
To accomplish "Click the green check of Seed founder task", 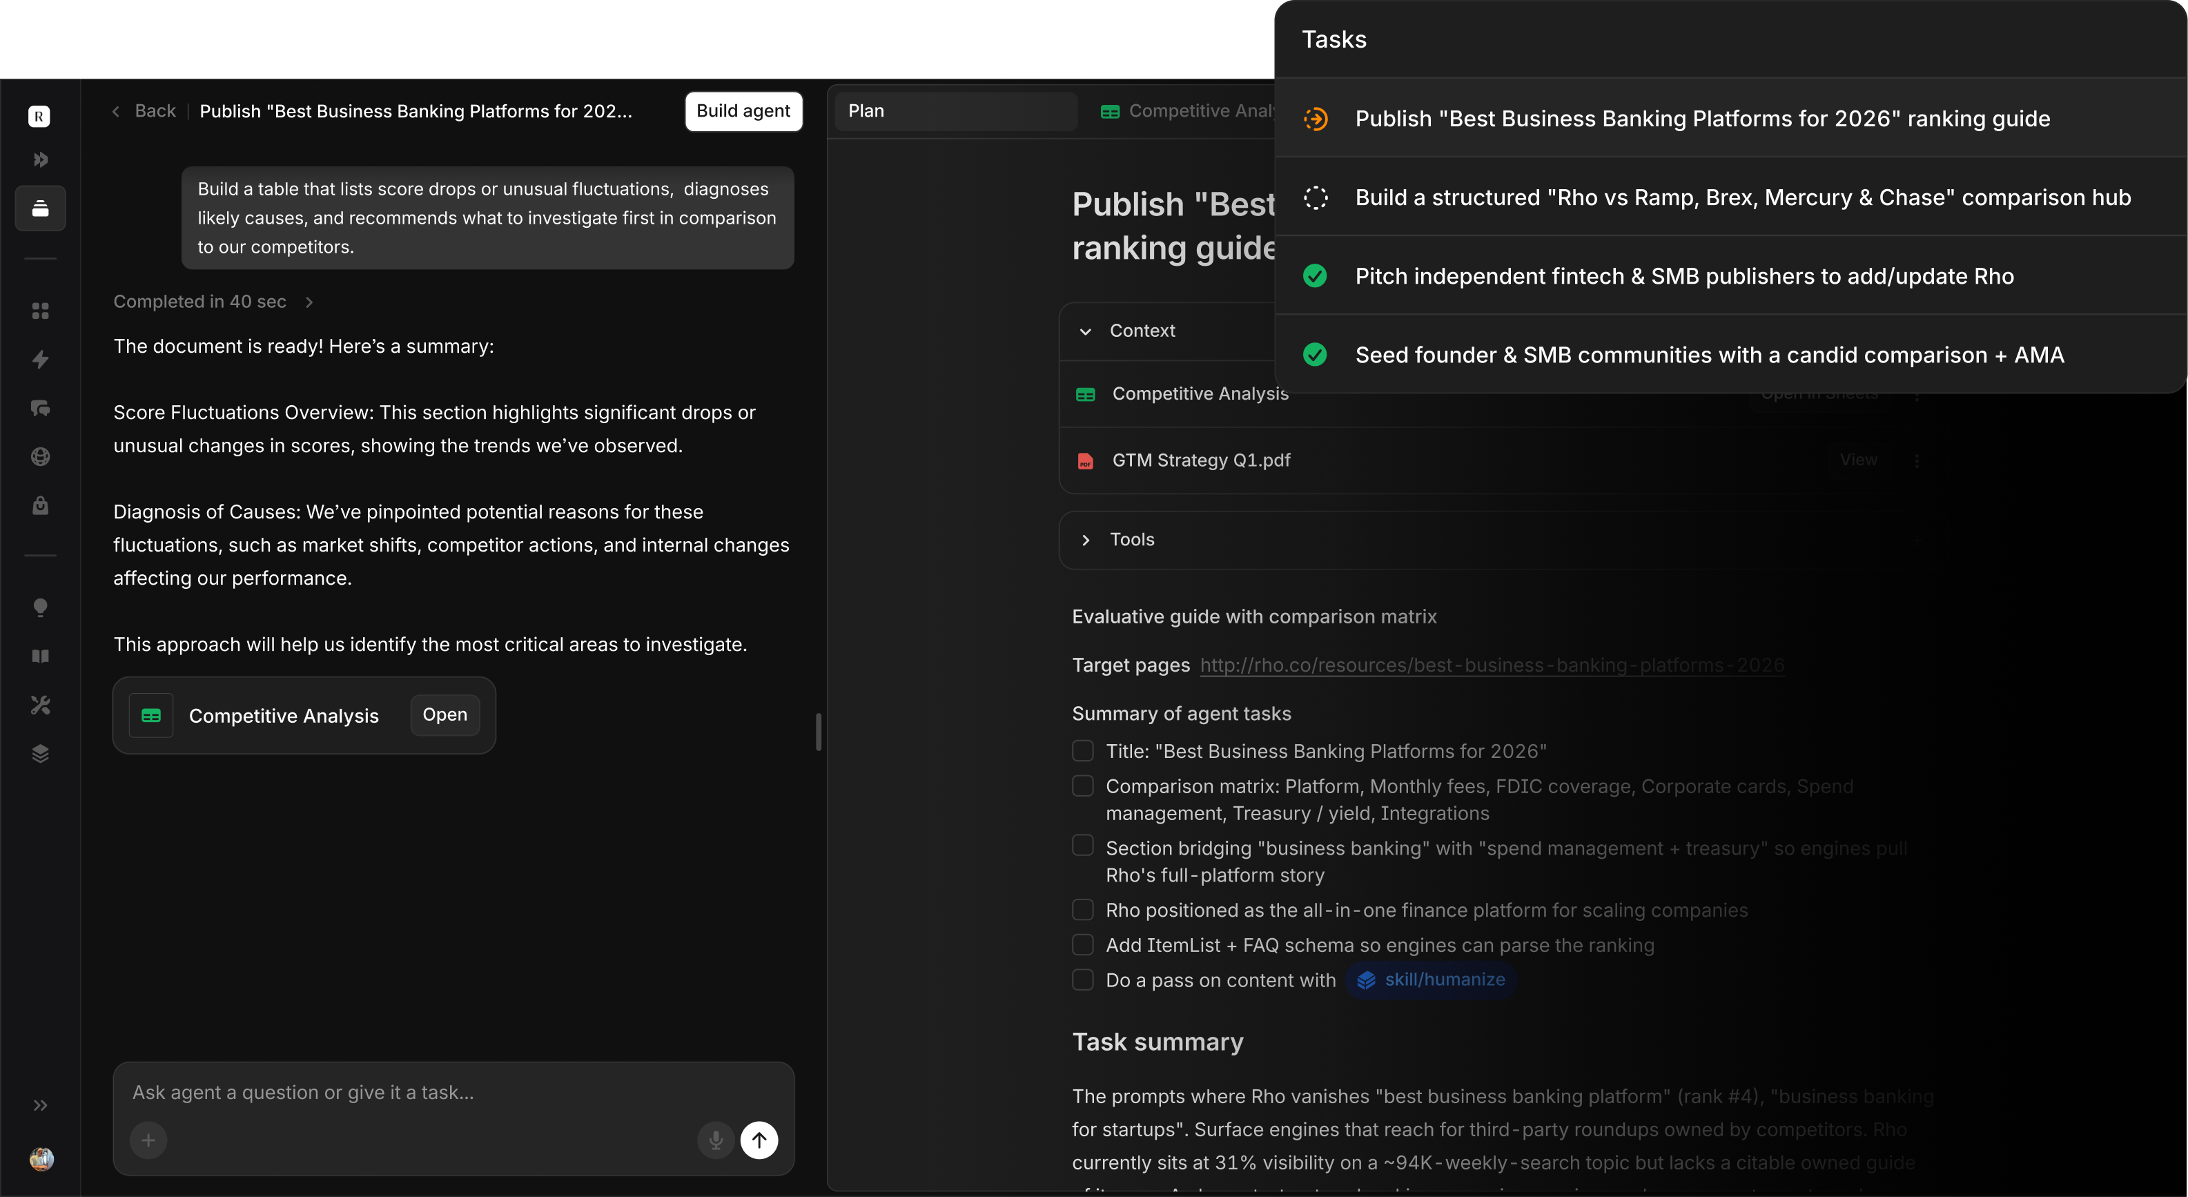I will pyautogui.click(x=1315, y=355).
